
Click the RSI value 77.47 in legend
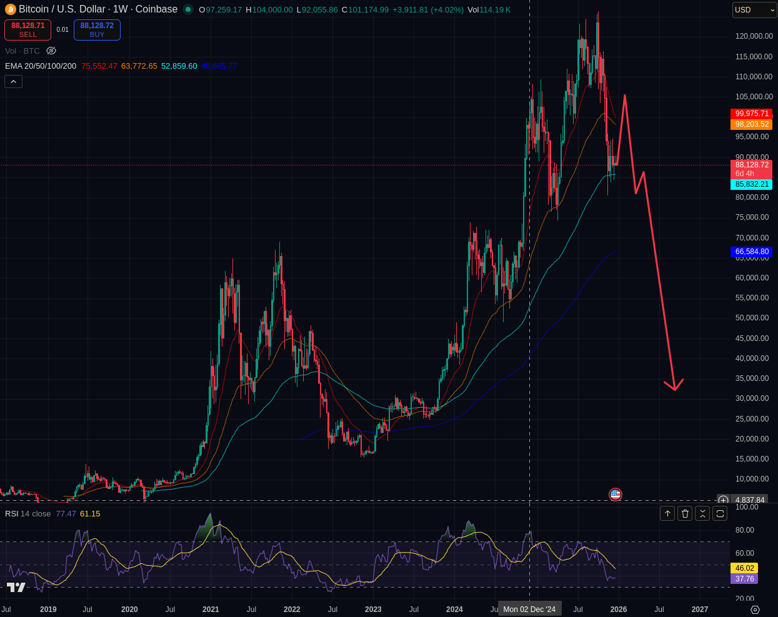coord(66,513)
